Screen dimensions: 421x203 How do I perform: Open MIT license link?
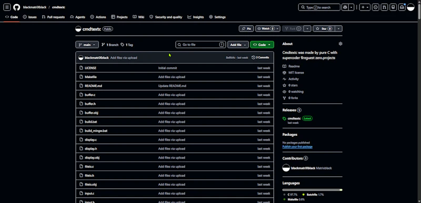tap(293, 73)
